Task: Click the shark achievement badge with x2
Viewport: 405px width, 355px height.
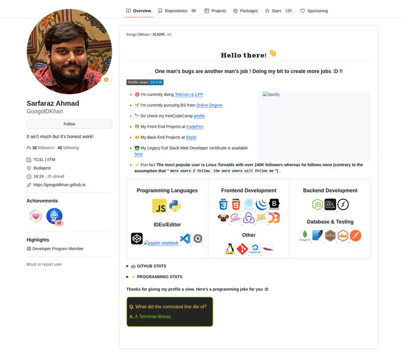Action: click(55, 216)
